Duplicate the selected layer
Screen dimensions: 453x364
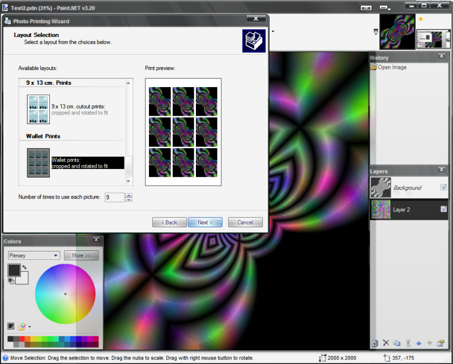coord(397,343)
